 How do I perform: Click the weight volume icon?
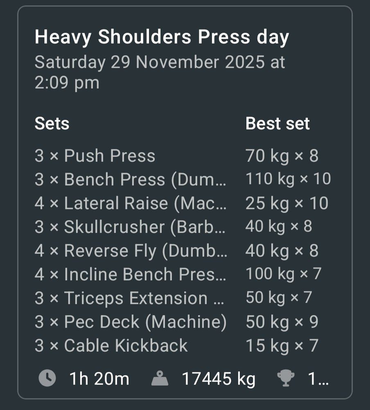pyautogui.click(x=160, y=379)
